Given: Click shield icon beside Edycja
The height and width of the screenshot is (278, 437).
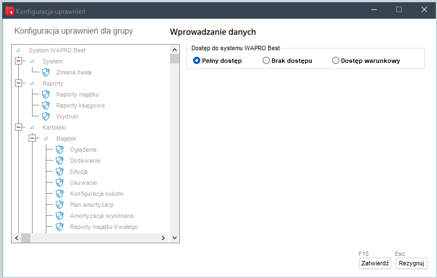Looking at the screenshot, I should coord(60,172).
